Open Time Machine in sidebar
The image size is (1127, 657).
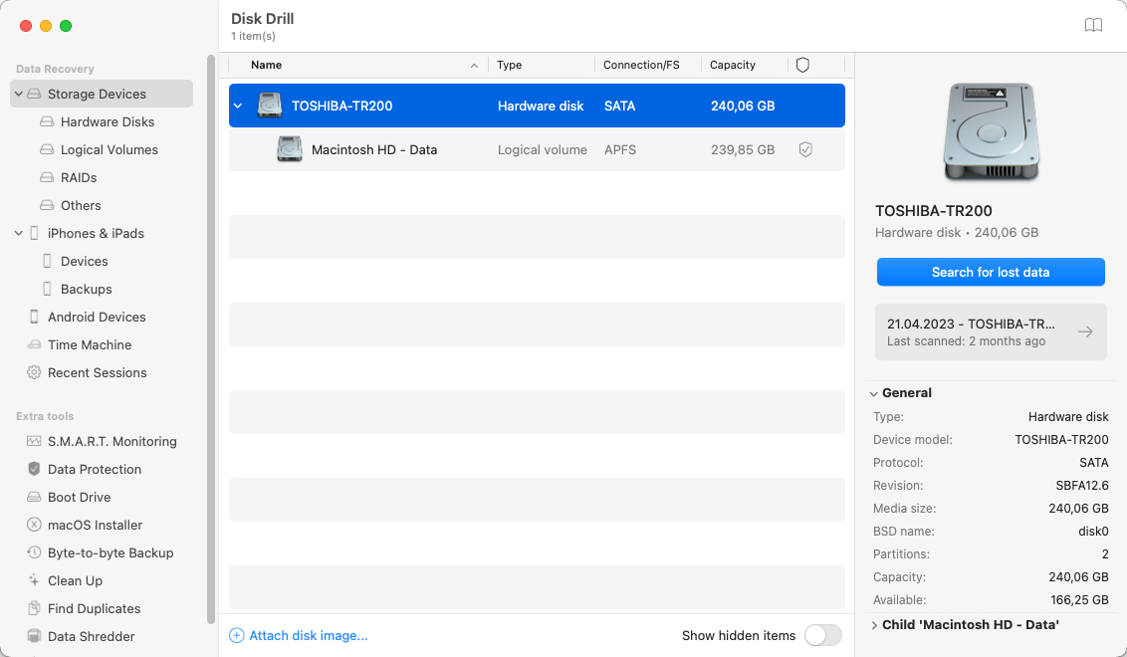90,345
